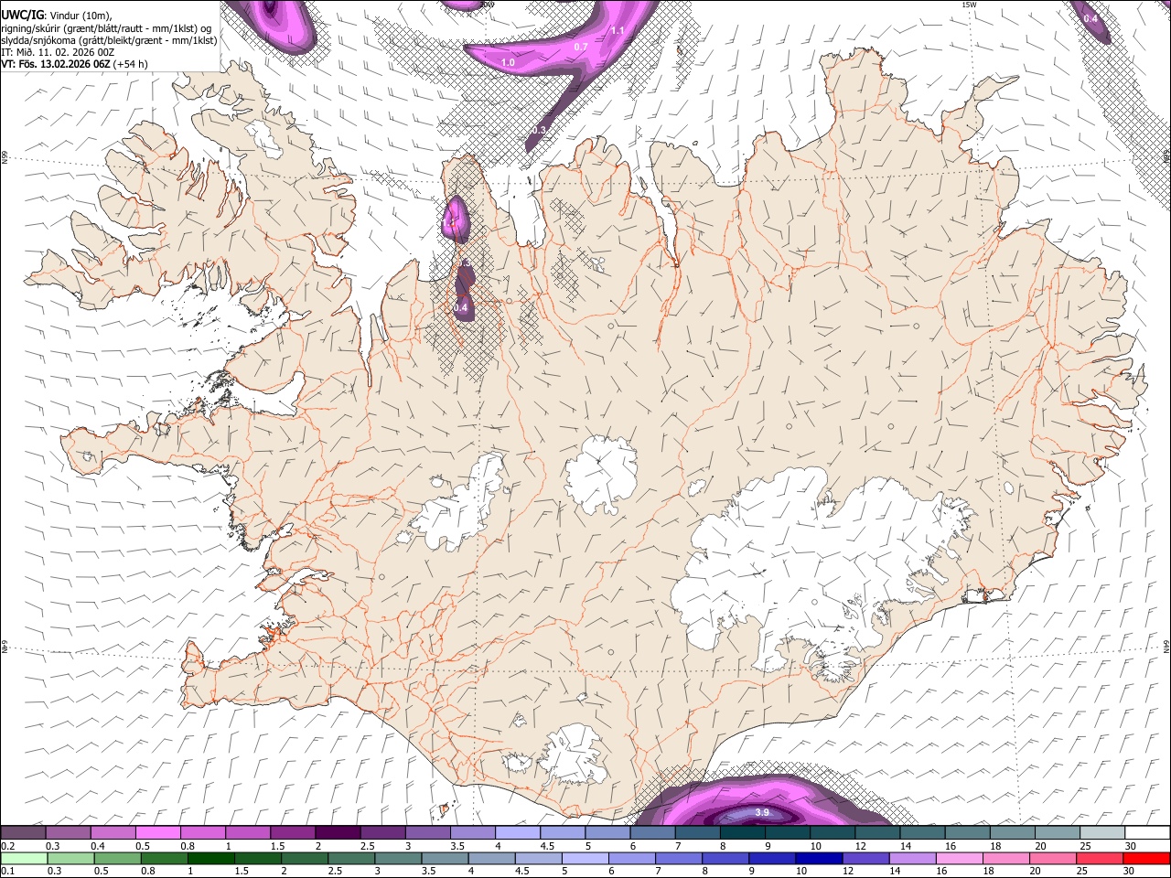This screenshot has width=1171, height=878.
Task: Click the 'slydda/snjókoma' legend description line
Action: [108, 40]
